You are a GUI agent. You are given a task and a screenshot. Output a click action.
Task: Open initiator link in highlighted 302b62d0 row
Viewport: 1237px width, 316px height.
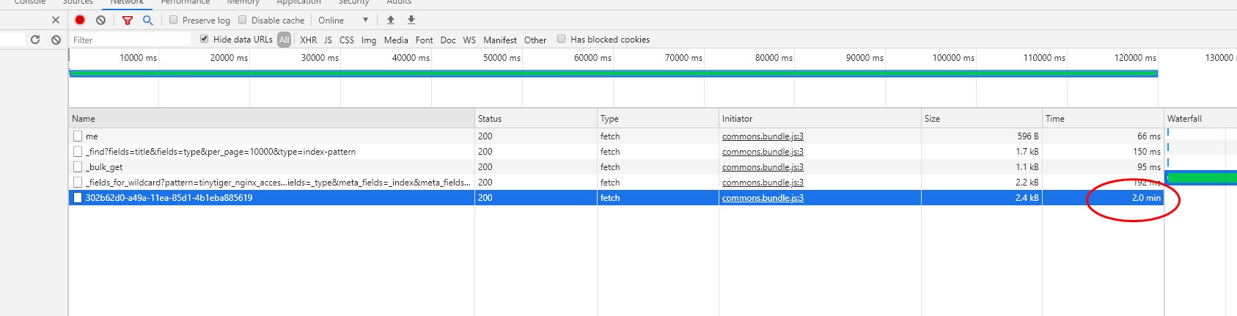(x=763, y=198)
